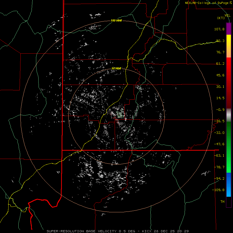This screenshot has width=233, height=233.
Task: Click the KICX station identifier in caption
Action: click(x=147, y=231)
